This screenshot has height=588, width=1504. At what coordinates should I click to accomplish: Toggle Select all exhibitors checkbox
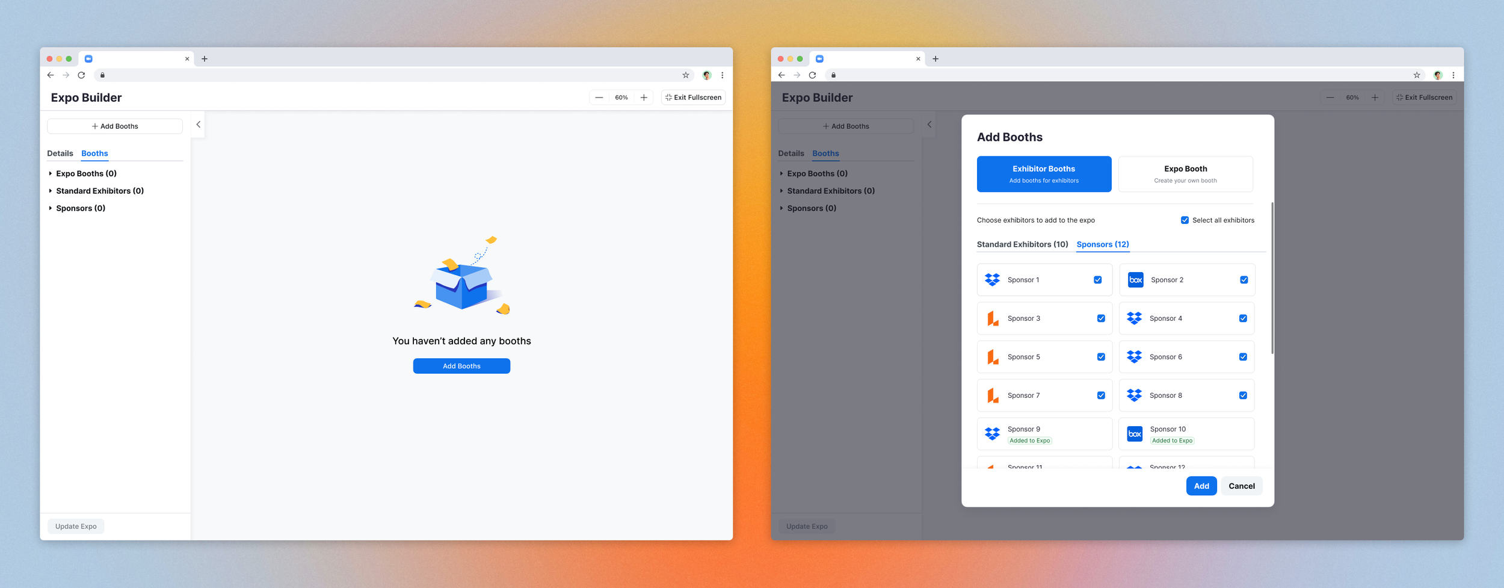tap(1185, 220)
